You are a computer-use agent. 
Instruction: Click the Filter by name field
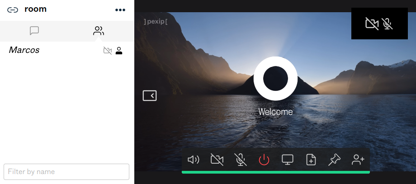point(66,172)
